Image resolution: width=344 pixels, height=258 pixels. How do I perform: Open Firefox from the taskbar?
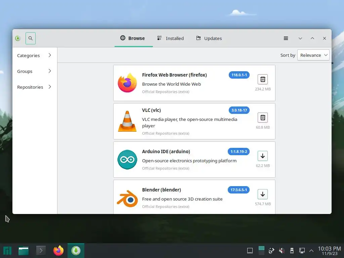click(x=58, y=251)
